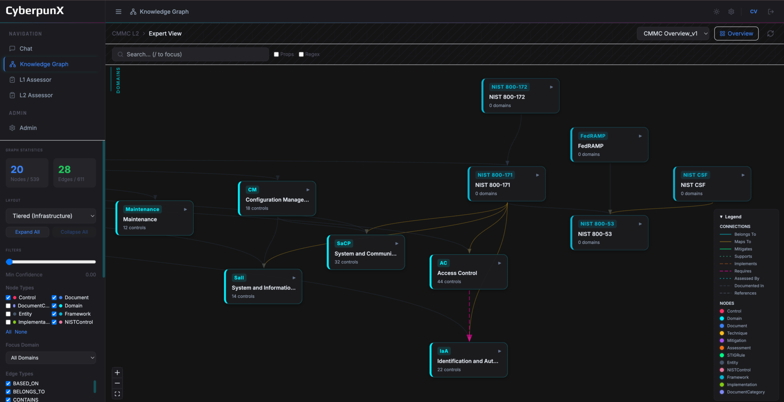Click the logout icon in header
The image size is (784, 402).
point(771,12)
